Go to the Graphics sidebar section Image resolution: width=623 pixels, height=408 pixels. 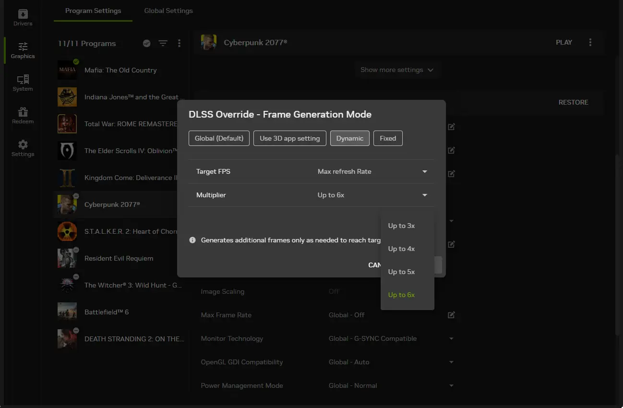[23, 50]
